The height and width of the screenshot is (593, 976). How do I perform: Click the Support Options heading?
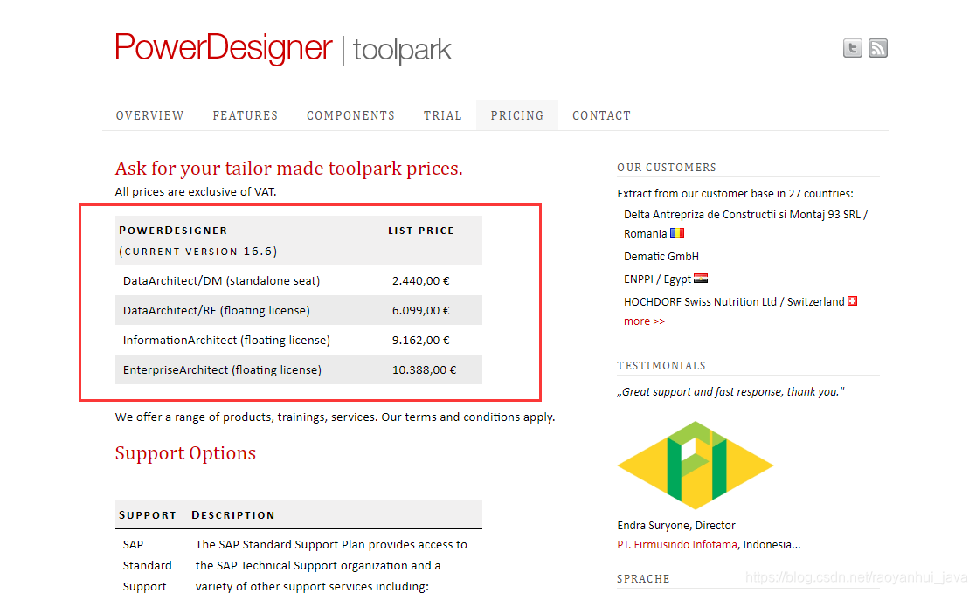point(185,453)
